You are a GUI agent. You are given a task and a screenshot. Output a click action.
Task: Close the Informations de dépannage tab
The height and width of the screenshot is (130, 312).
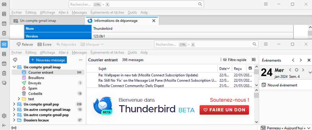point(154,21)
